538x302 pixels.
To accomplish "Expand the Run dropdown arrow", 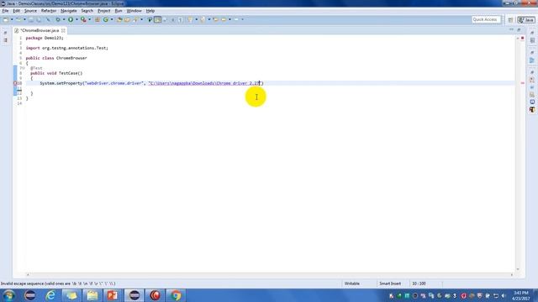I will click(76, 19).
